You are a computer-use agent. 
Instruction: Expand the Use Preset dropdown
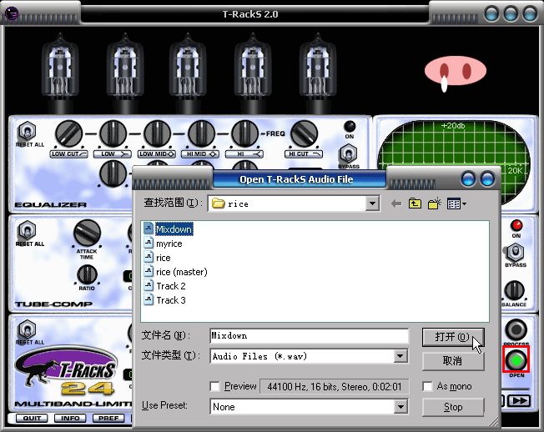point(400,406)
